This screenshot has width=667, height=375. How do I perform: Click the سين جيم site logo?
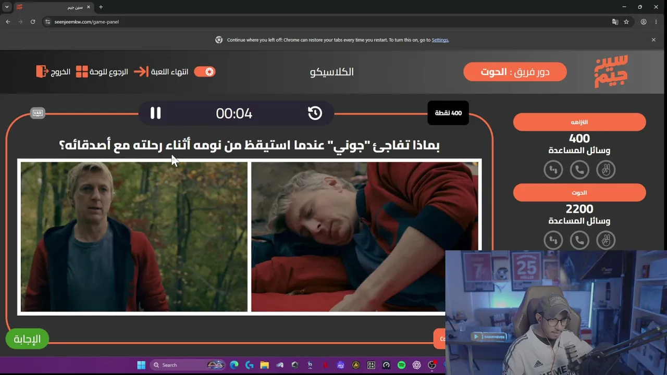611,71
